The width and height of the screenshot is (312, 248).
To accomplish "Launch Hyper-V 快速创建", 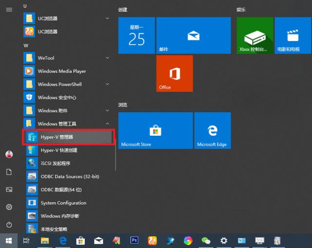I will (x=58, y=150).
